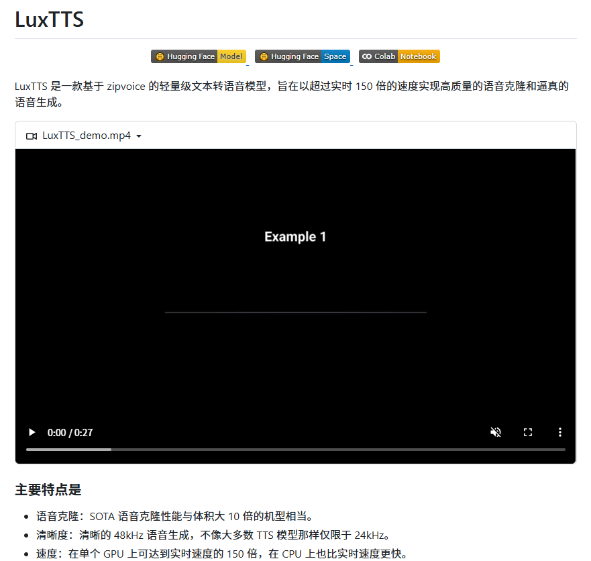The height and width of the screenshot is (561, 591).
Task: Enter fullscreen video mode
Action: pos(528,432)
